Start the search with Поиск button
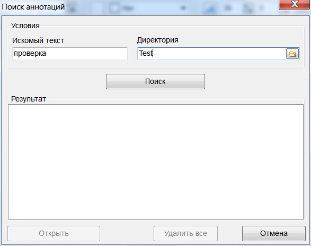 (x=155, y=81)
